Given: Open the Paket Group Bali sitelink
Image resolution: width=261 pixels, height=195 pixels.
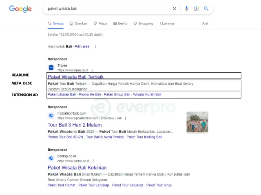Looking at the screenshot, I should click(x=117, y=94).
